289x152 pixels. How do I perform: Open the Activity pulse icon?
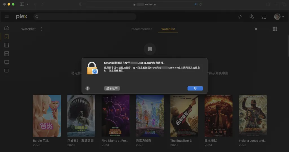(x=240, y=17)
